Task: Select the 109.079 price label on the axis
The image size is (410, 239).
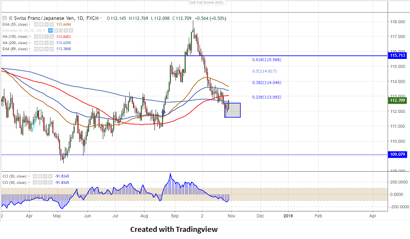Action: [x=397, y=154]
